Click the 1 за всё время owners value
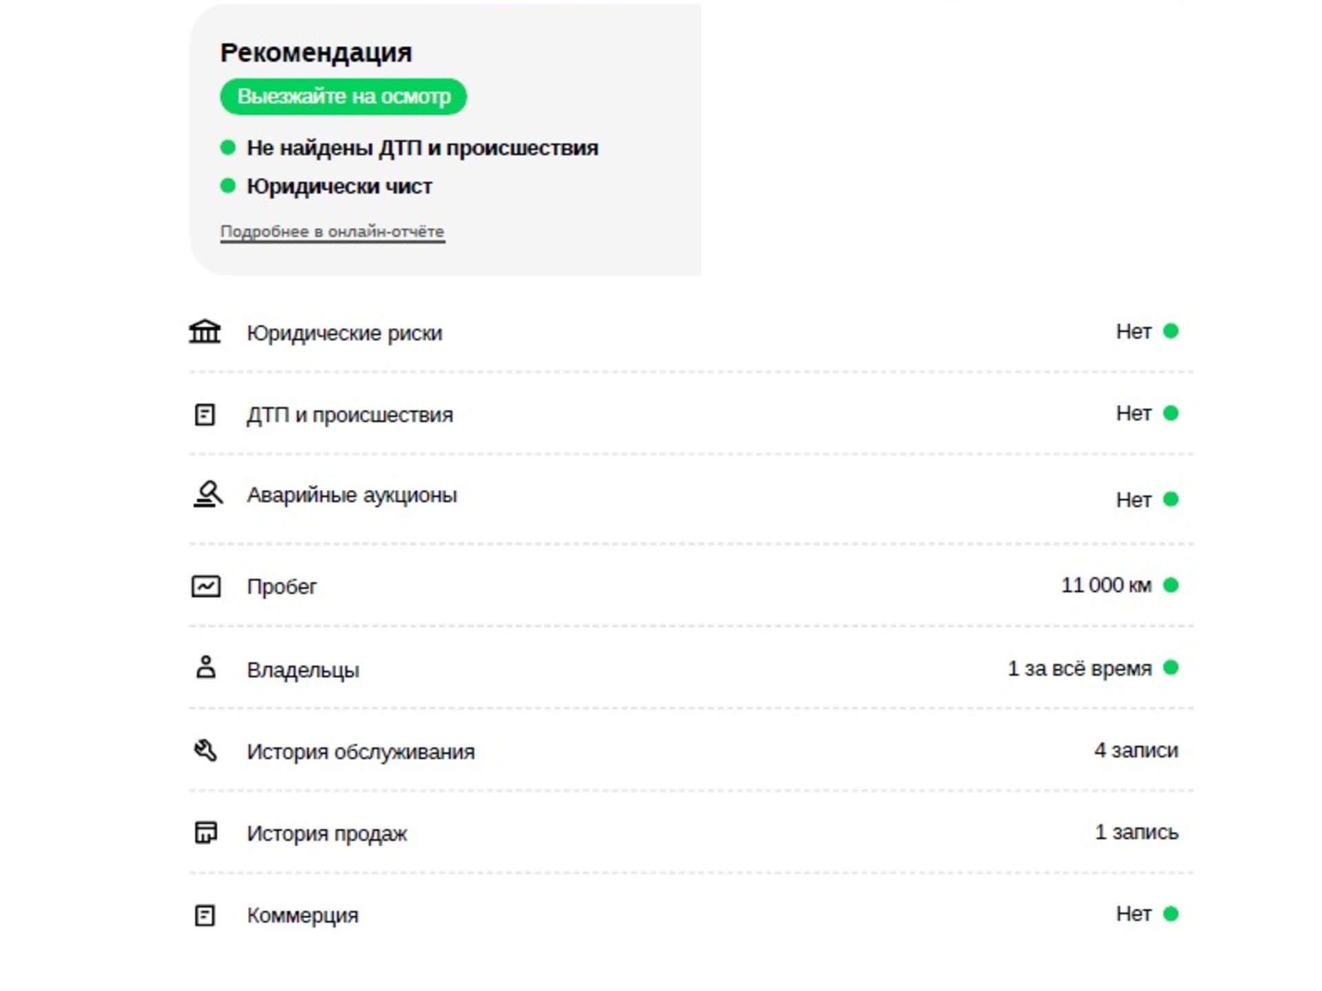The width and height of the screenshot is (1322, 991). [1080, 668]
